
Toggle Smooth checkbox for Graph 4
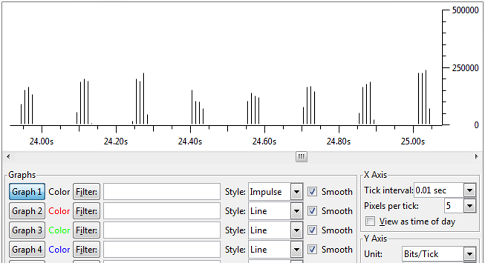pos(312,250)
